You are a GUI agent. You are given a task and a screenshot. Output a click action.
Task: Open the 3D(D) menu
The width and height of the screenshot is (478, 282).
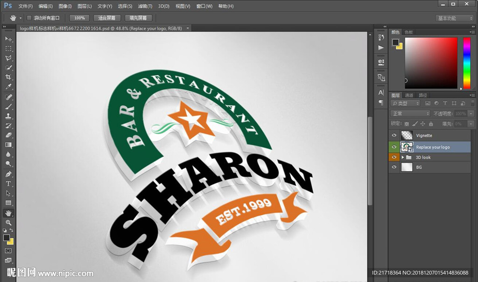point(164,6)
